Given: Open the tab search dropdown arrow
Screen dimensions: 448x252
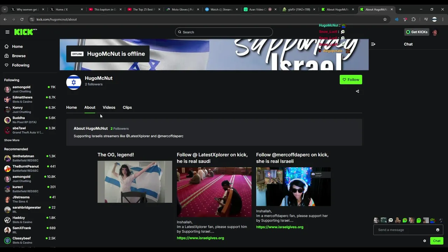Looking at the screenshot, I should click(x=5, y=9).
